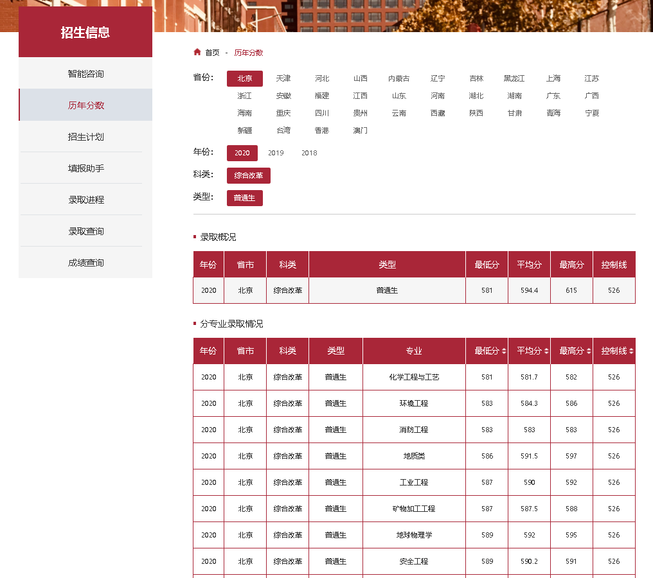This screenshot has height=578, width=653.
Task: Select 2019 as the year filter
Action: click(276, 153)
